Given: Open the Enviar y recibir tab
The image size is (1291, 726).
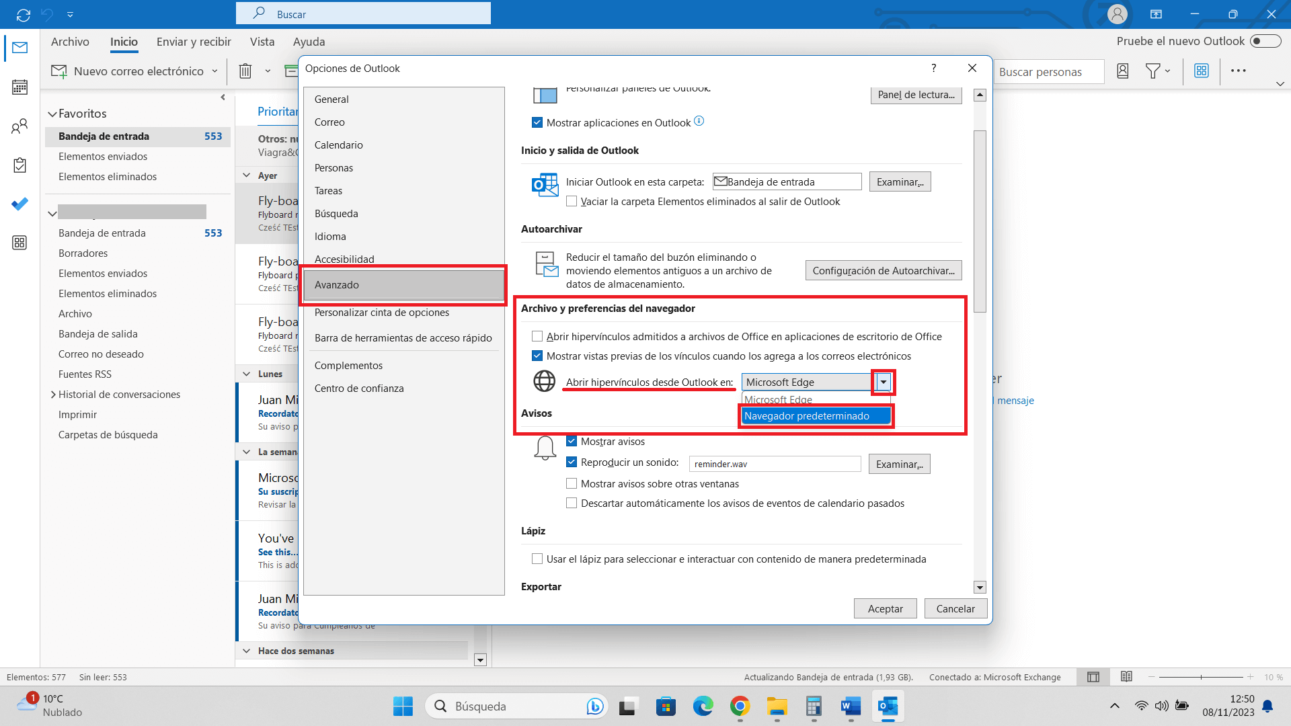Looking at the screenshot, I should click(194, 42).
